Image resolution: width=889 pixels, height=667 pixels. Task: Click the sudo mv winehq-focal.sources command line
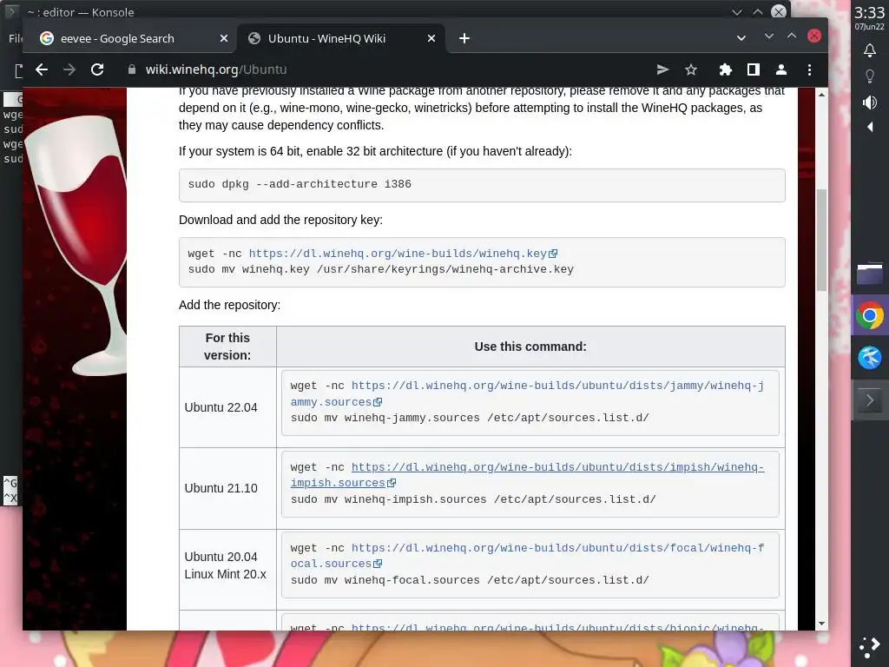(470, 580)
